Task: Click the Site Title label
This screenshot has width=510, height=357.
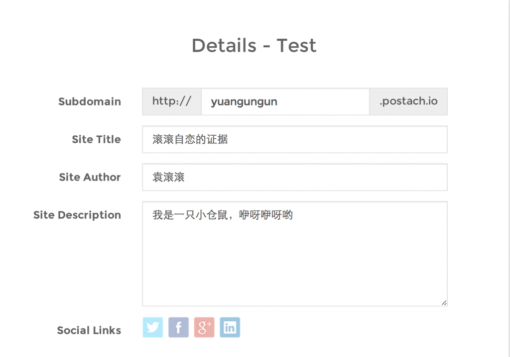Action: (x=96, y=139)
